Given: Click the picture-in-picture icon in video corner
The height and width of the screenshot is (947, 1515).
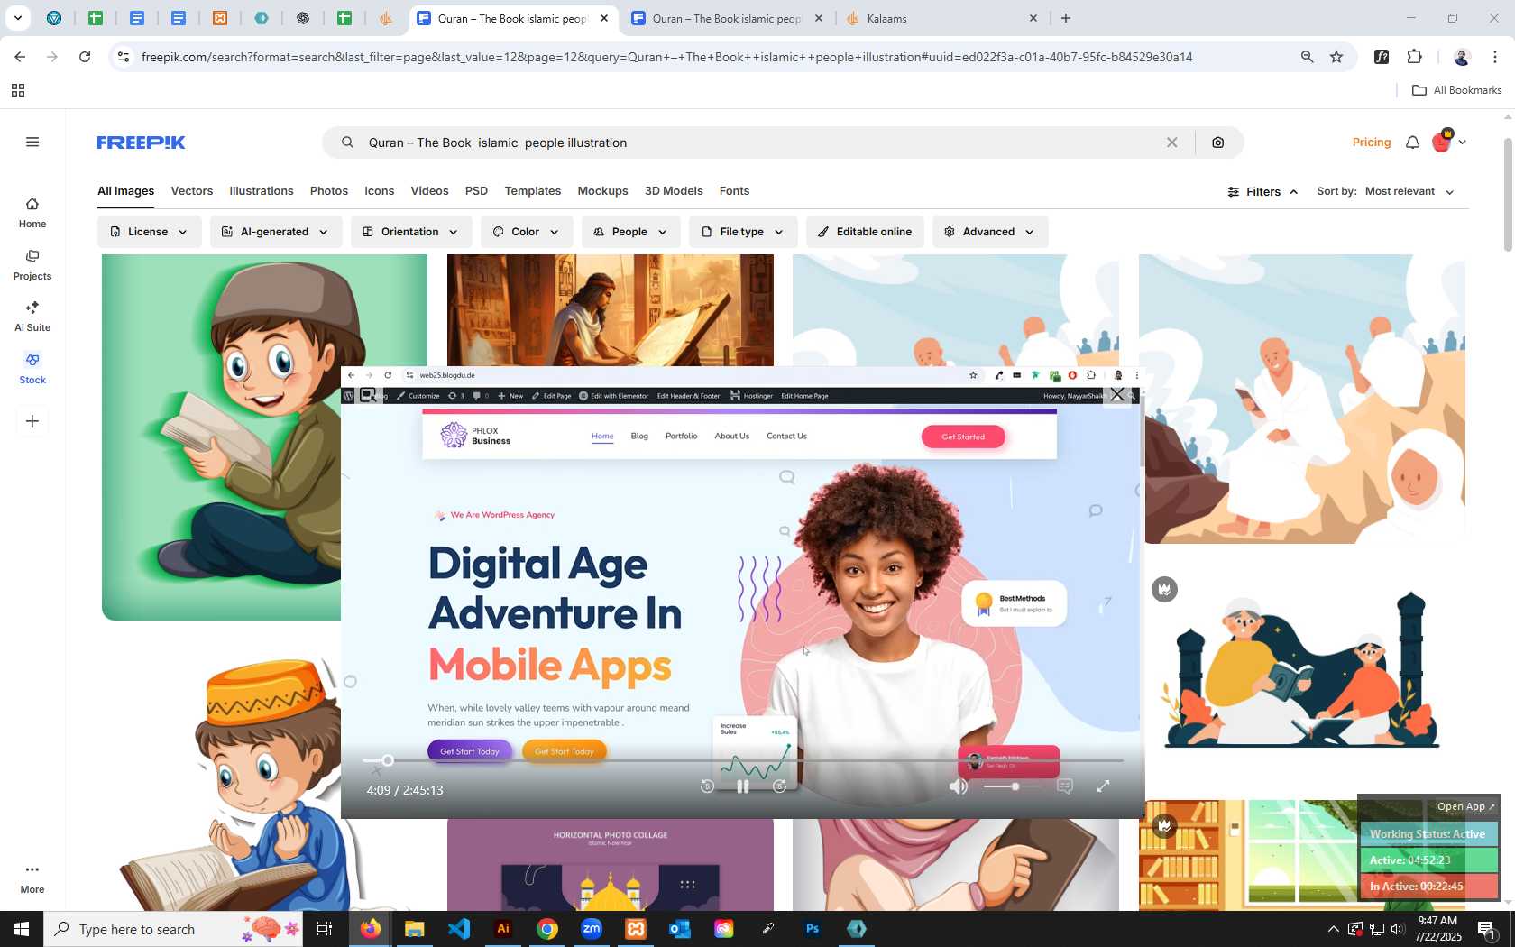Looking at the screenshot, I should click(x=368, y=395).
